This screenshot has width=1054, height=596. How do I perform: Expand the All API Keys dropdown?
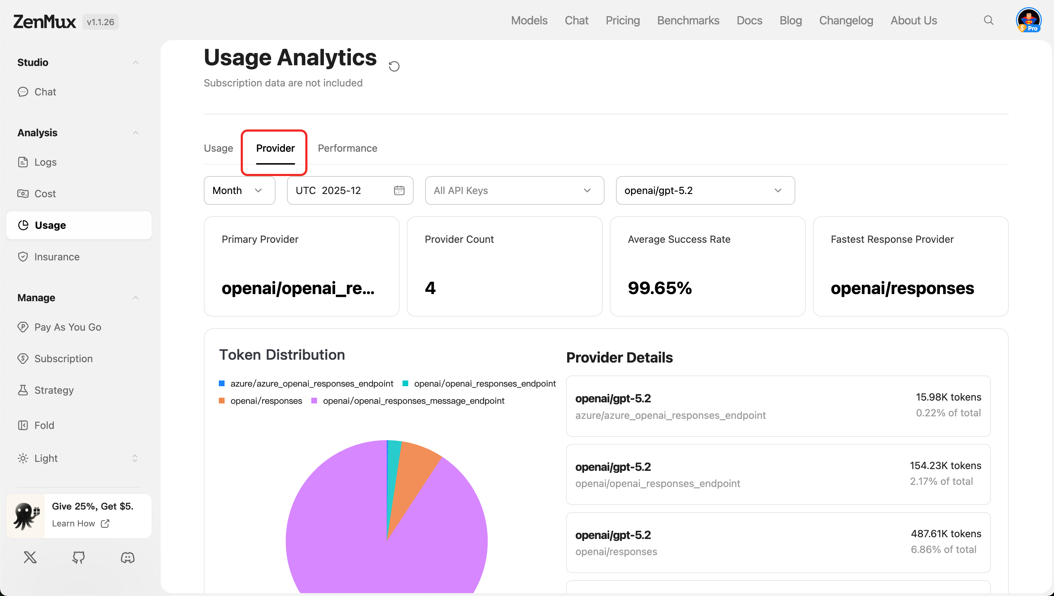(x=514, y=190)
